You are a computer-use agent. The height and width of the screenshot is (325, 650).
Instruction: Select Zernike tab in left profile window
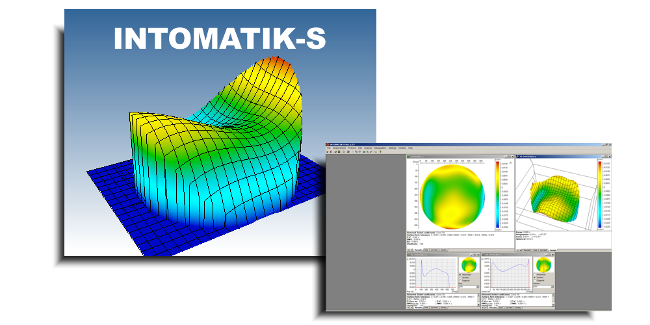434,307
